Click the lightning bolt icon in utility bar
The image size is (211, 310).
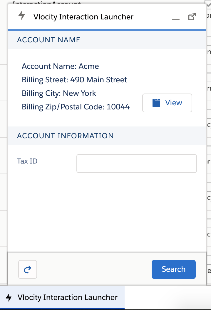[x=9, y=297]
